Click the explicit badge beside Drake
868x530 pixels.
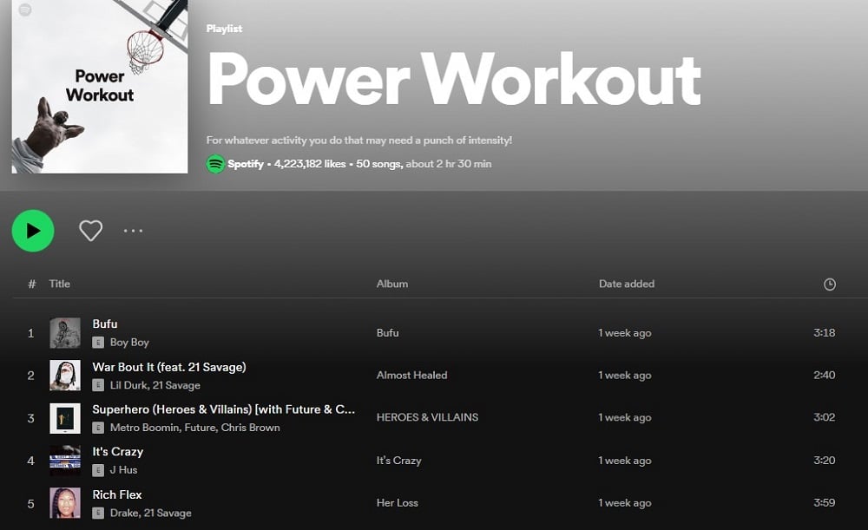(x=98, y=513)
